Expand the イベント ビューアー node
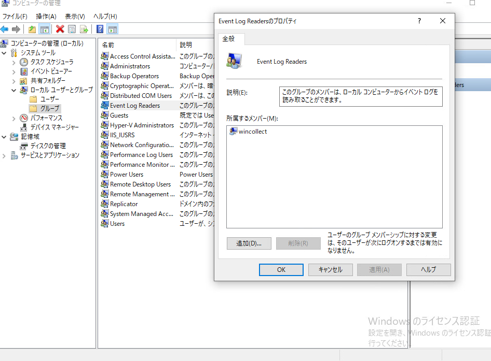Screen dimensions: 491x361 pos(13,71)
